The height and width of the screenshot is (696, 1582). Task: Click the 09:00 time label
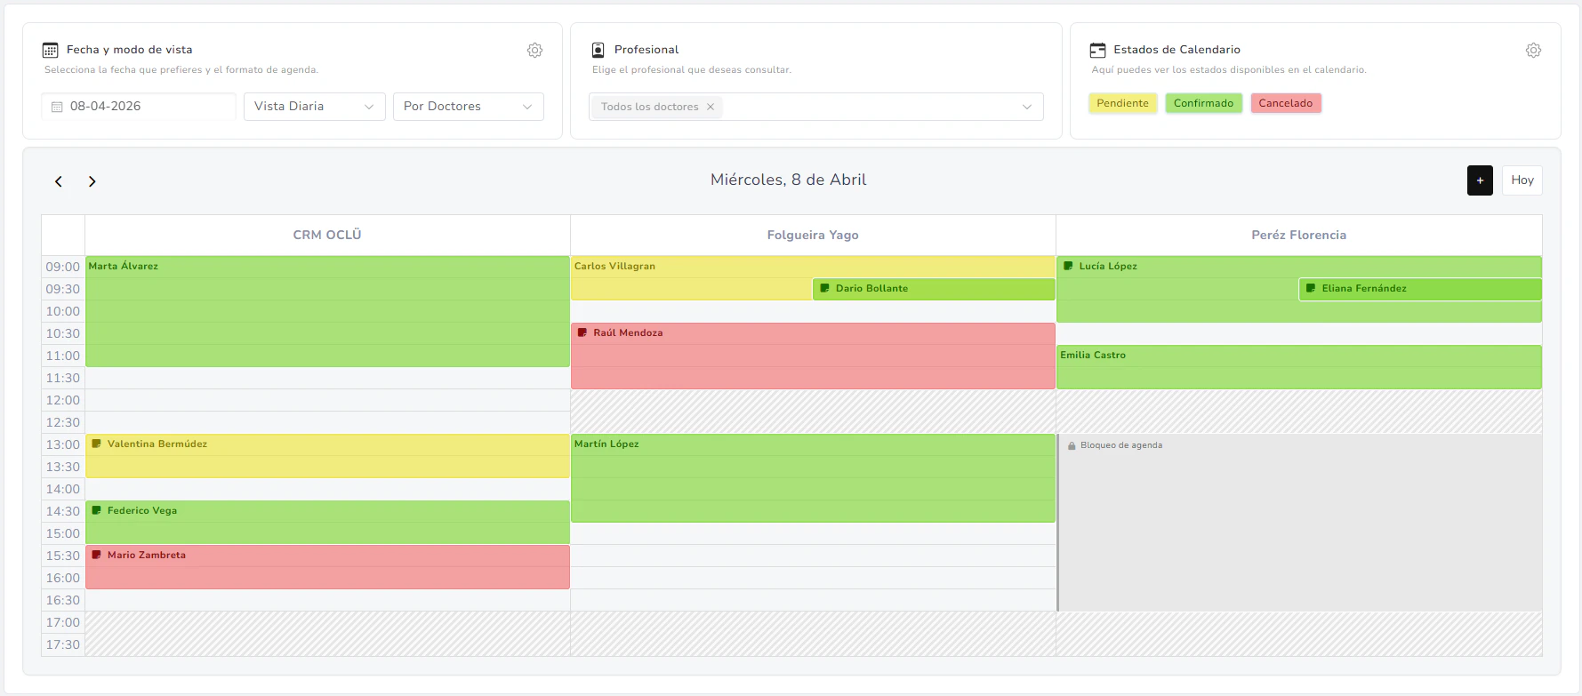click(63, 267)
